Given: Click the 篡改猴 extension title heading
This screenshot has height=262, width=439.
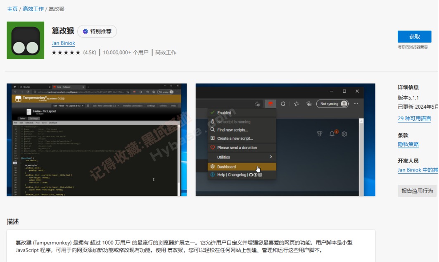Looking at the screenshot, I should pos(63,31).
